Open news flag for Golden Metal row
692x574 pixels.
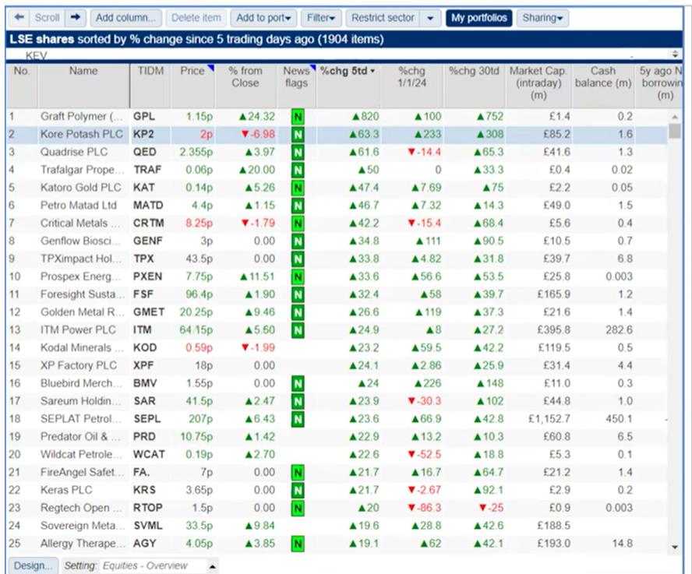point(298,312)
